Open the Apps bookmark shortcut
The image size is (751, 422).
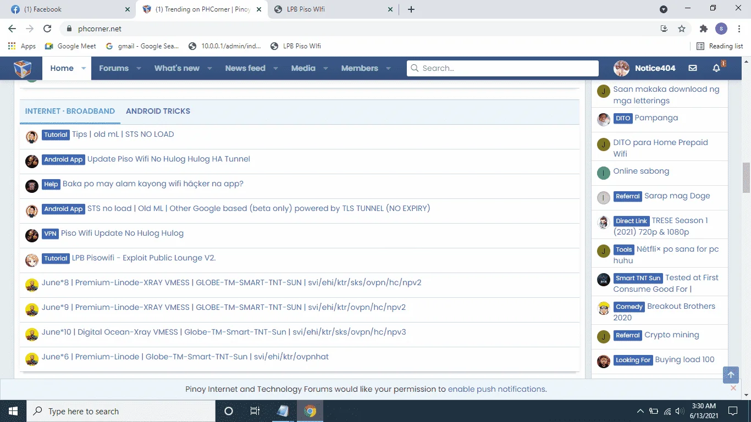point(22,46)
